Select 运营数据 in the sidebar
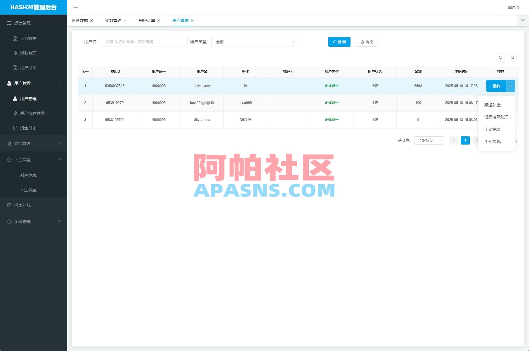529x351 pixels. (x=28, y=38)
